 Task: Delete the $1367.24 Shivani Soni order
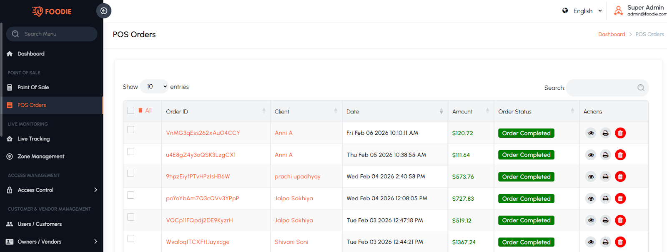tap(620, 242)
